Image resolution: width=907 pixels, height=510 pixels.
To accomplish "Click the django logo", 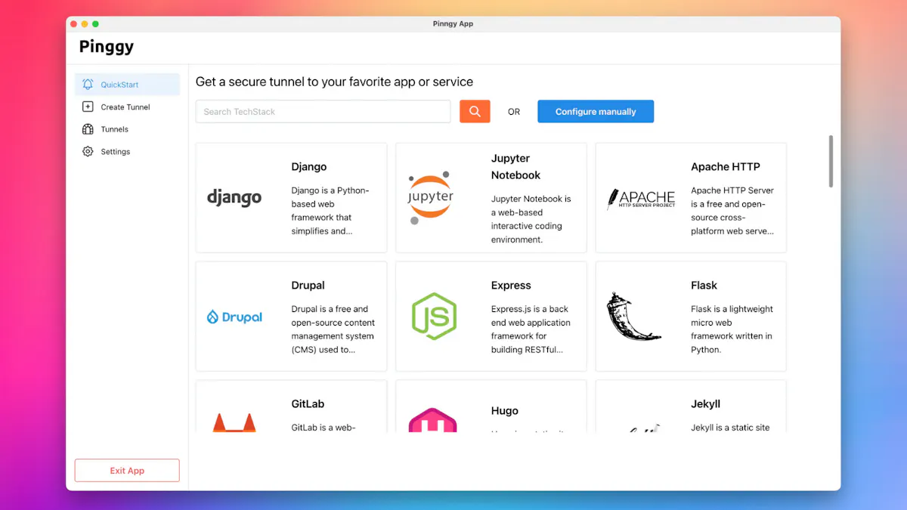I will [234, 198].
